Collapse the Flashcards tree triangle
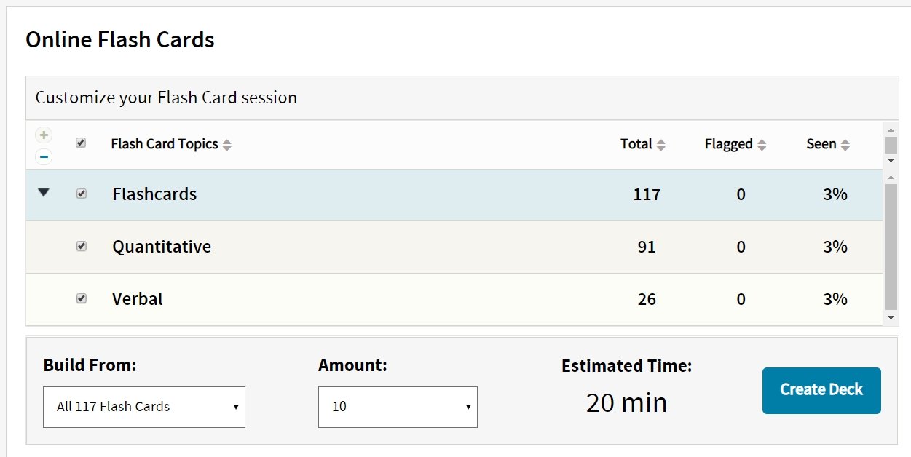 pyautogui.click(x=44, y=193)
